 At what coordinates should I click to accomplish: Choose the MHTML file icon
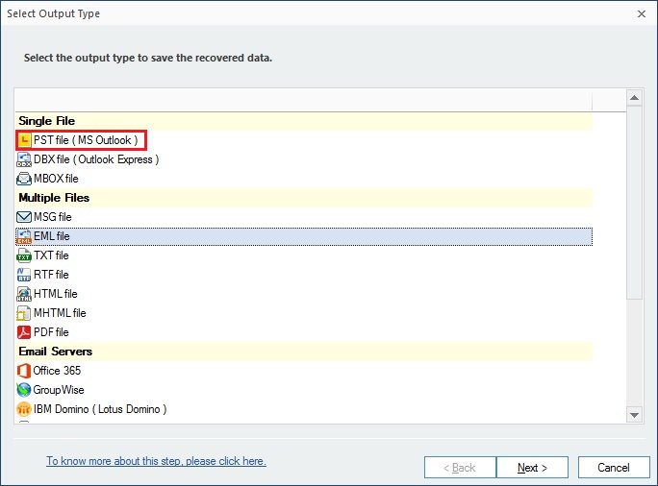pyautogui.click(x=25, y=313)
